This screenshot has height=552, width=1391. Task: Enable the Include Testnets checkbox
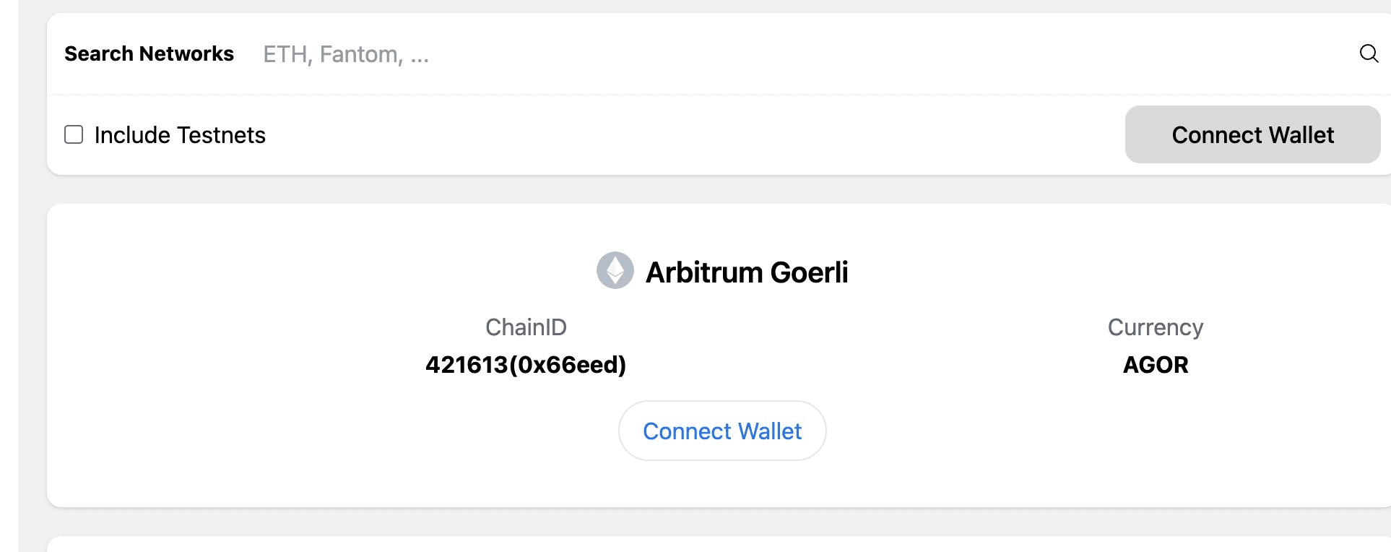74,134
